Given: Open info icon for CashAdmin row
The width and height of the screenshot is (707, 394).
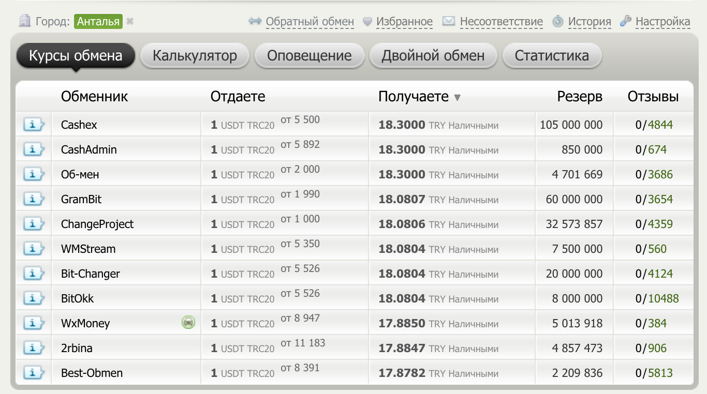Looking at the screenshot, I should point(33,149).
